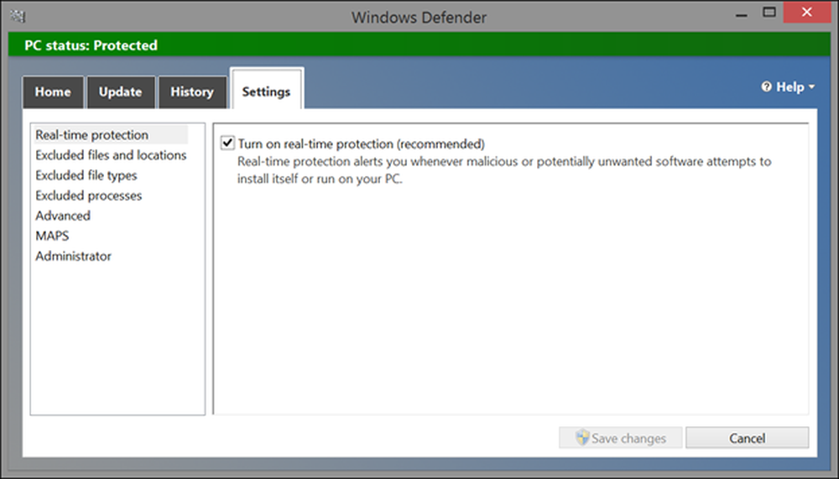
Task: Click the real-time protection description text
Action: (x=504, y=170)
